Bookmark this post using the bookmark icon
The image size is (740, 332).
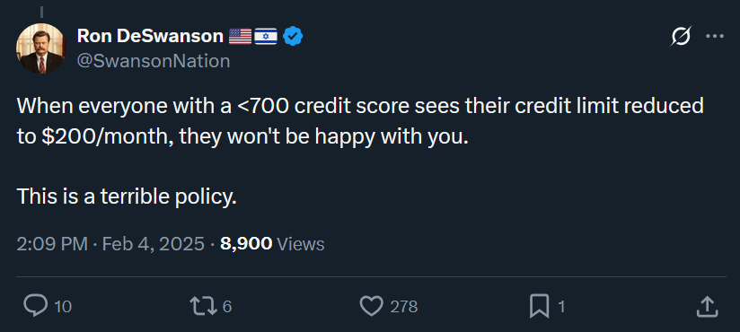click(540, 307)
